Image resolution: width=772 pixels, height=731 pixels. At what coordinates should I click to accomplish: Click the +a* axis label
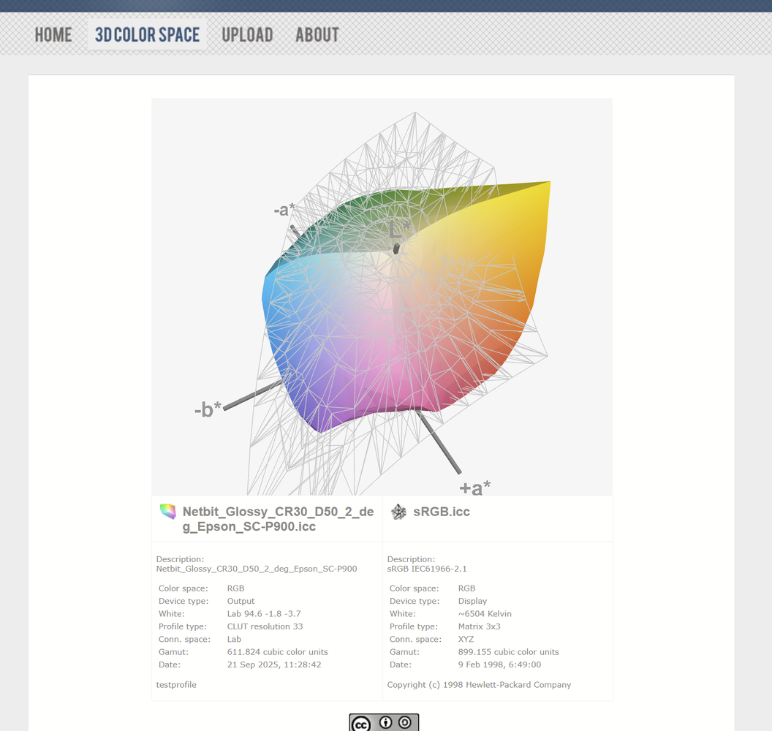click(x=474, y=488)
